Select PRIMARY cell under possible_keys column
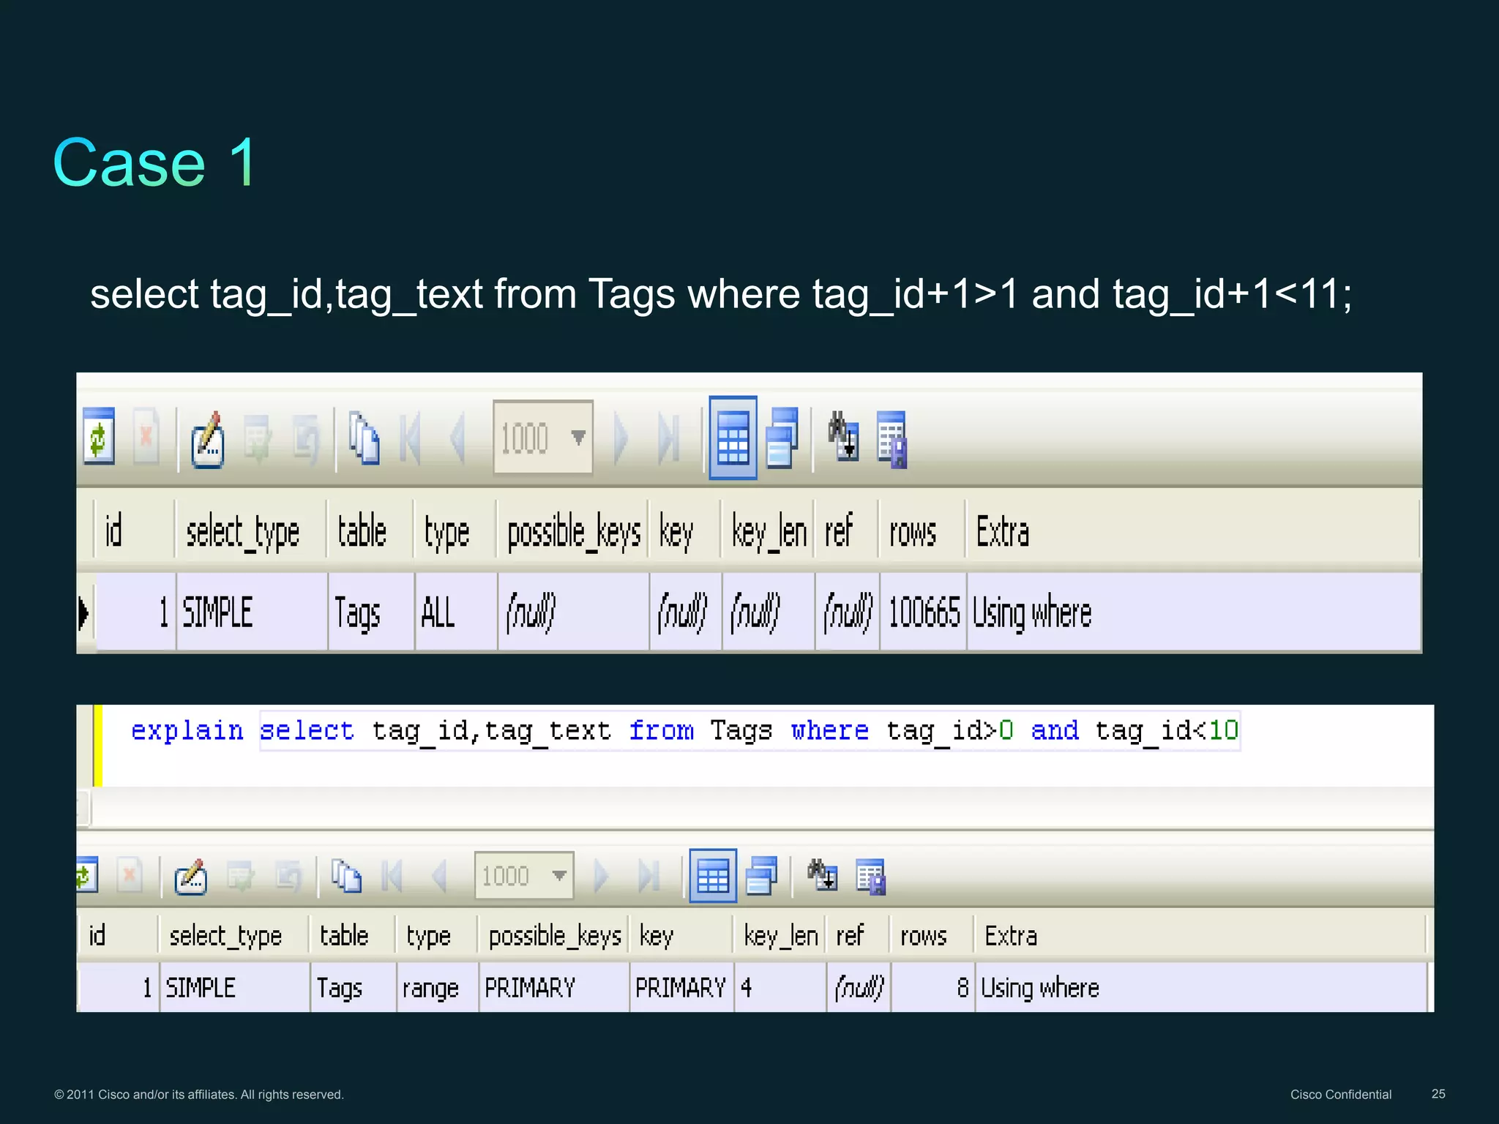Screen dimensions: 1499x1124 tap(554, 988)
